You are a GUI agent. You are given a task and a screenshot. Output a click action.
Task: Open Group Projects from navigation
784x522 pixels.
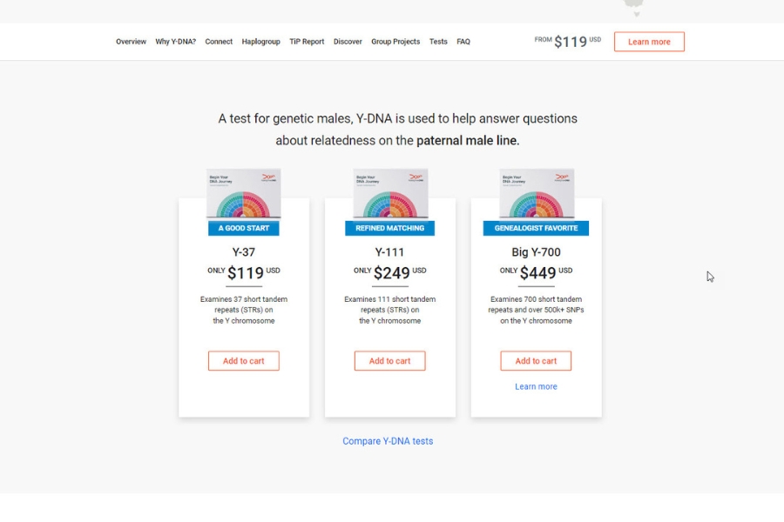395,42
